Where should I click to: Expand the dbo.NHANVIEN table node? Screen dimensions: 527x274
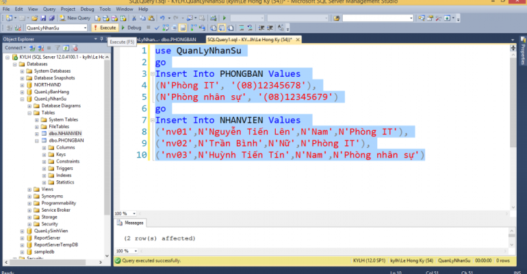(37, 134)
